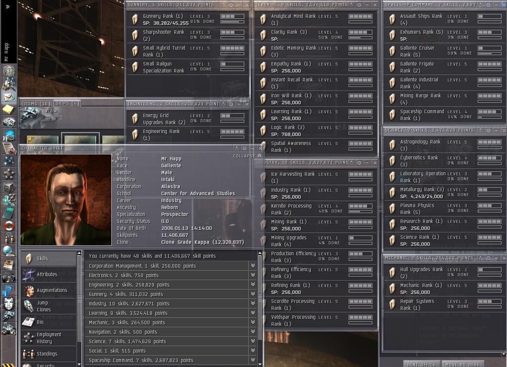Click the Move HQ Here button
The height and width of the screenshot is (367, 507).
pyautogui.click(x=462, y=364)
